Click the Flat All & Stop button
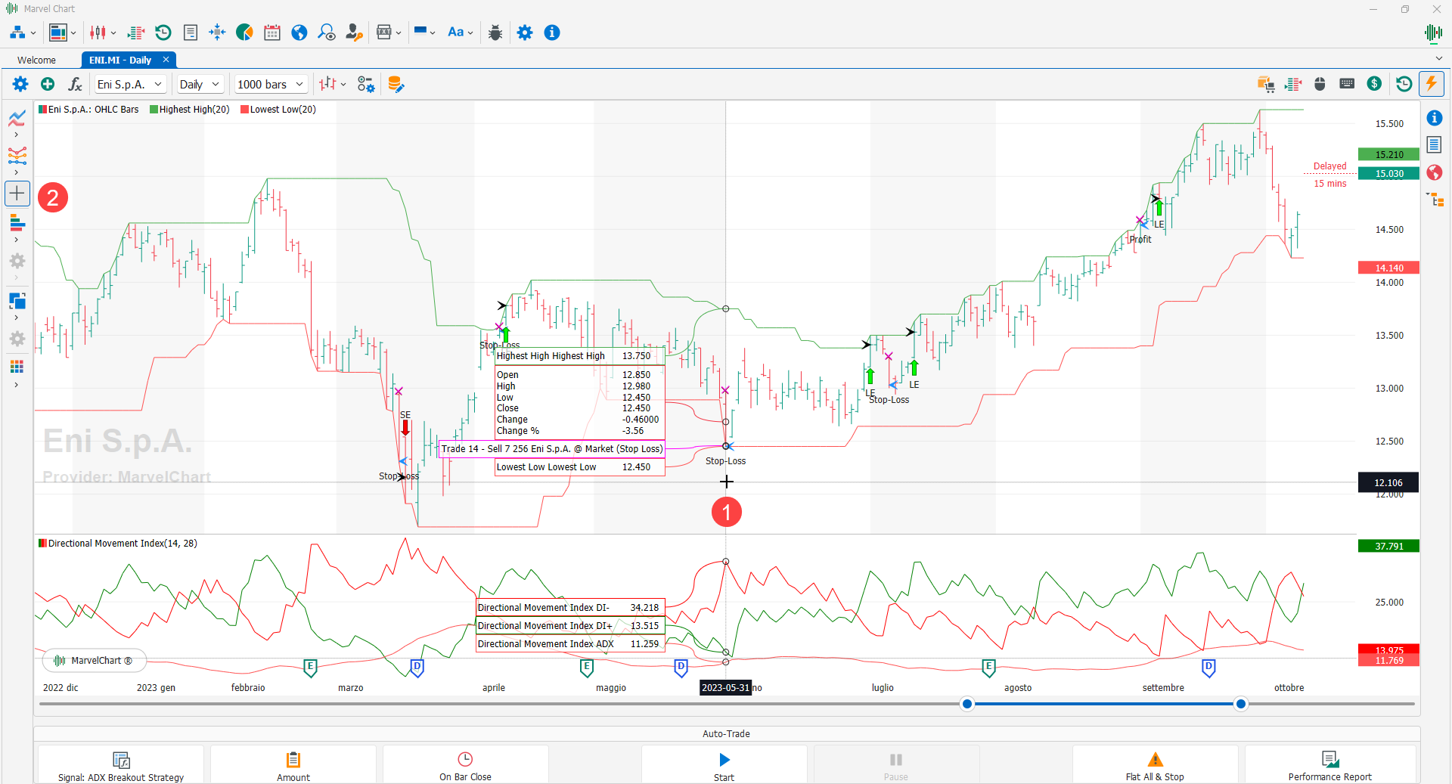 click(1155, 765)
